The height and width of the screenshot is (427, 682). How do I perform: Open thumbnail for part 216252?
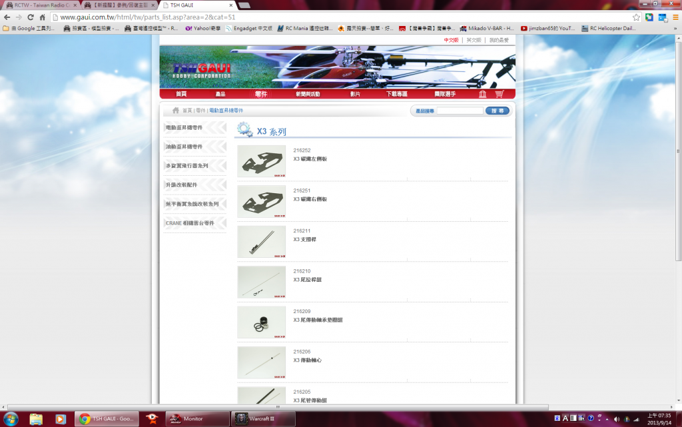coord(261,161)
